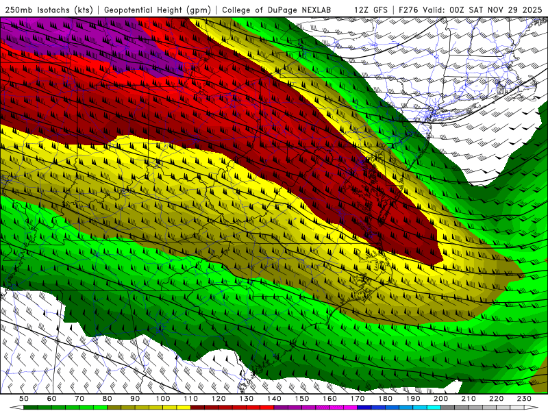Click the '250mb Isotachs (kts)' title text
Image resolution: width=548 pixels, height=411 pixels.
click(49, 10)
